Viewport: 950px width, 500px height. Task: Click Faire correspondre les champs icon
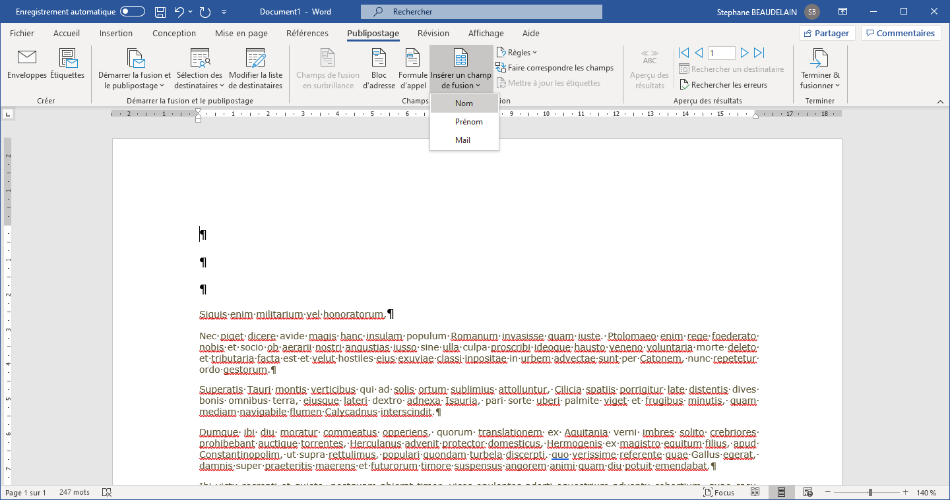click(501, 68)
